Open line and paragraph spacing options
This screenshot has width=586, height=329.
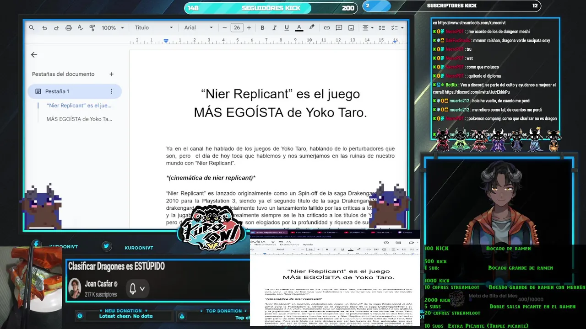click(382, 28)
